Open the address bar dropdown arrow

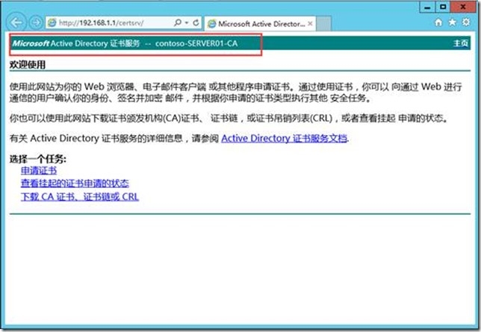pyautogui.click(x=187, y=22)
